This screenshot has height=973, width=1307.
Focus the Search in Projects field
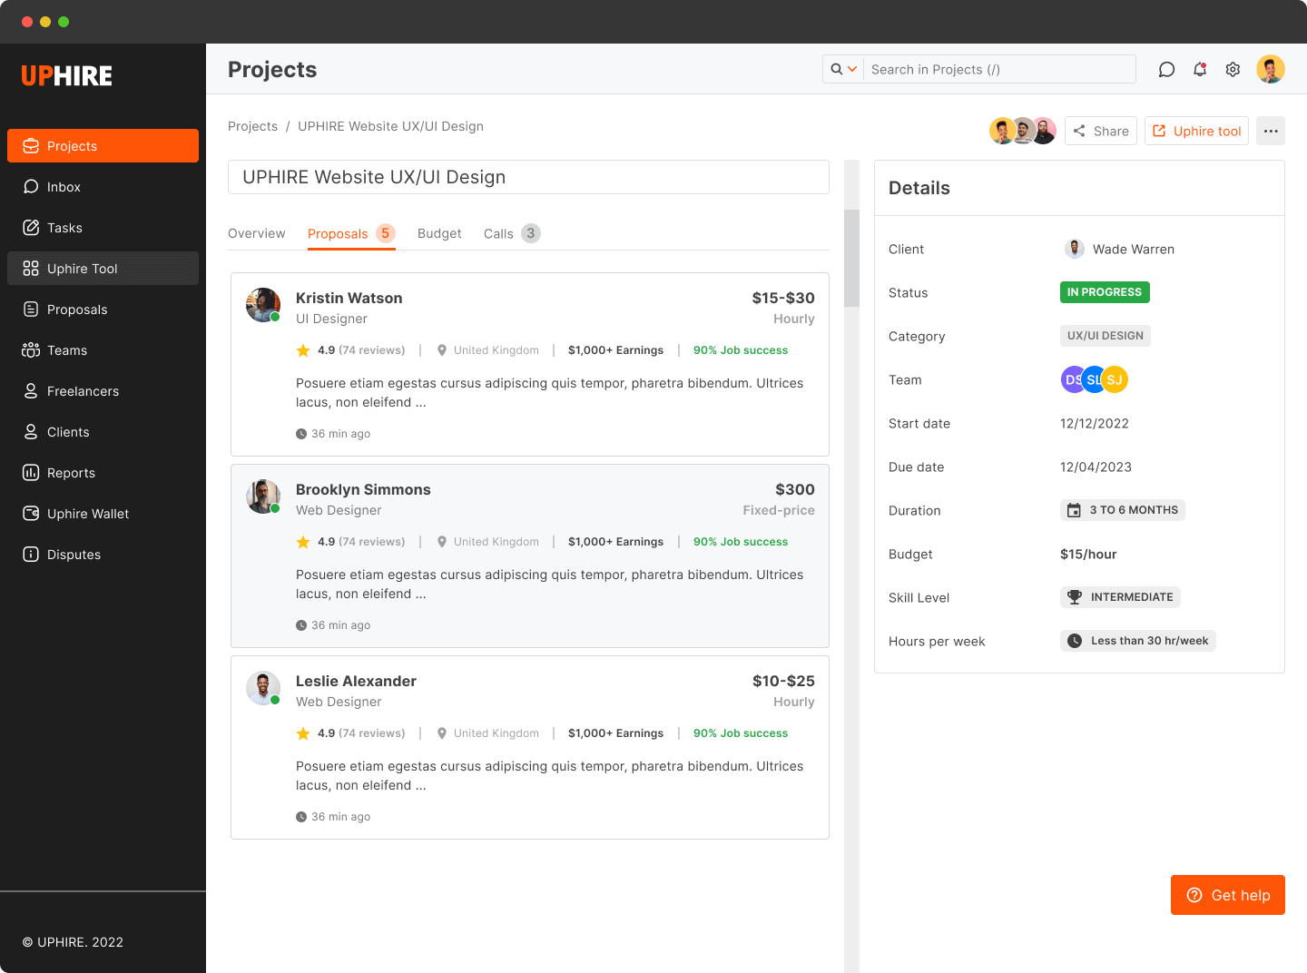coord(998,69)
